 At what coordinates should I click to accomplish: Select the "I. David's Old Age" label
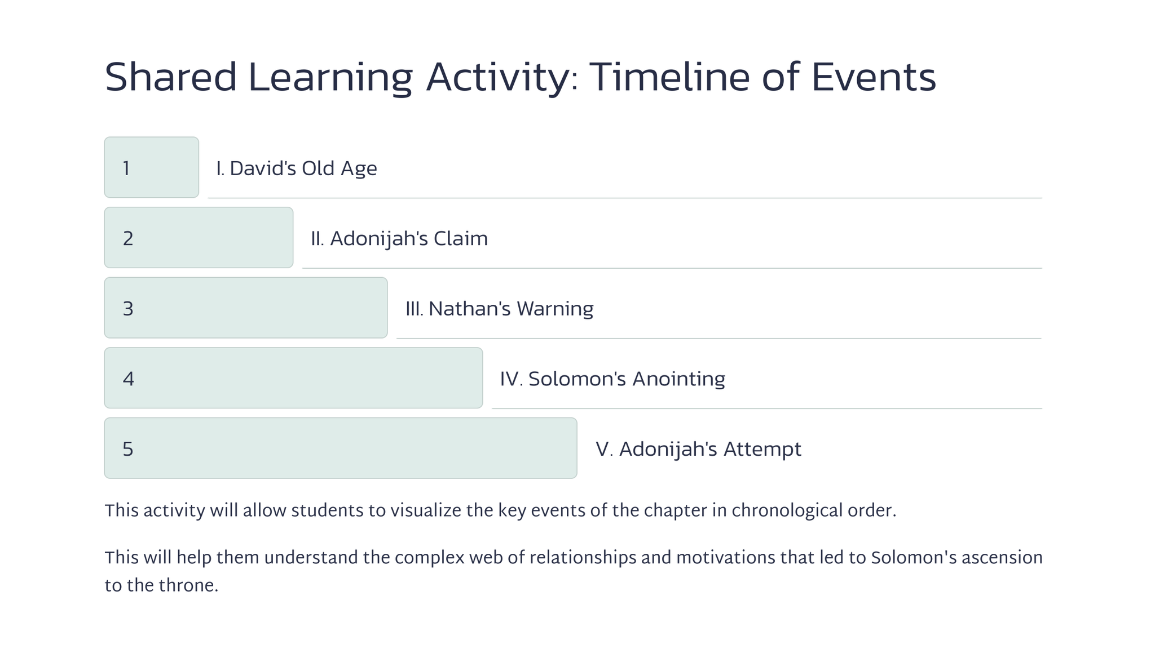click(297, 168)
